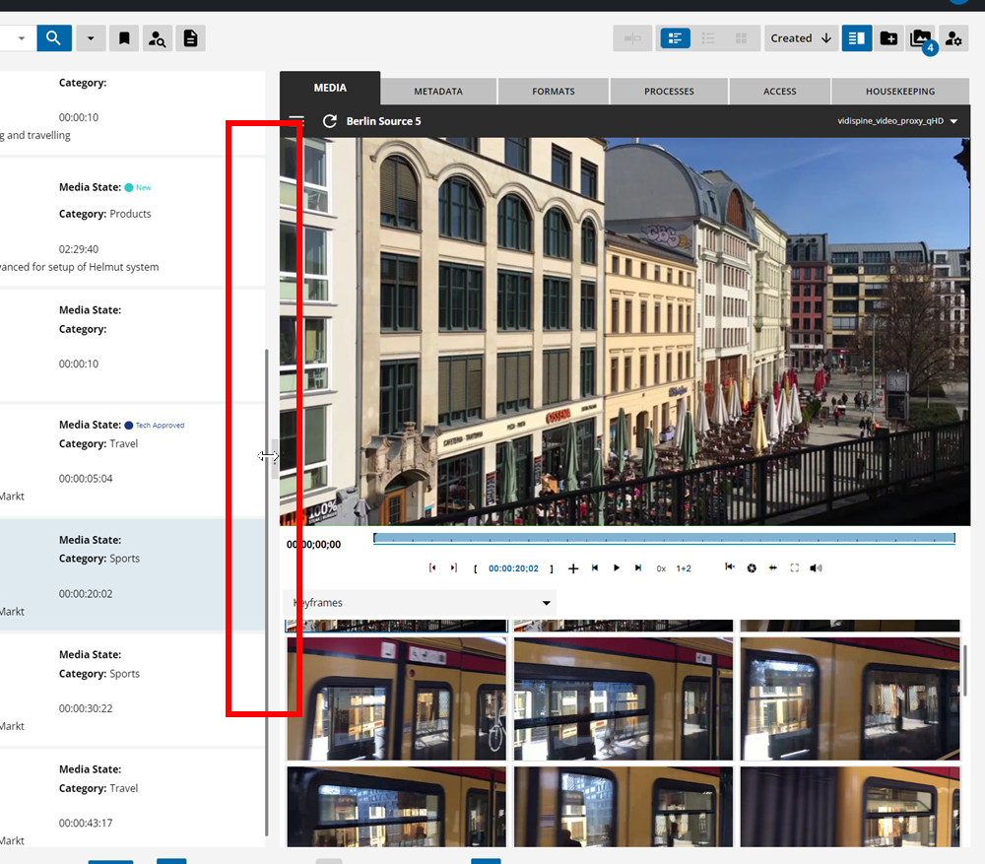Switch results to grid view layout
985x864 pixels.
point(741,37)
